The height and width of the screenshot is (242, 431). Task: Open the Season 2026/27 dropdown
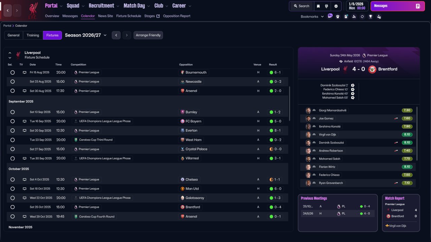coord(86,35)
